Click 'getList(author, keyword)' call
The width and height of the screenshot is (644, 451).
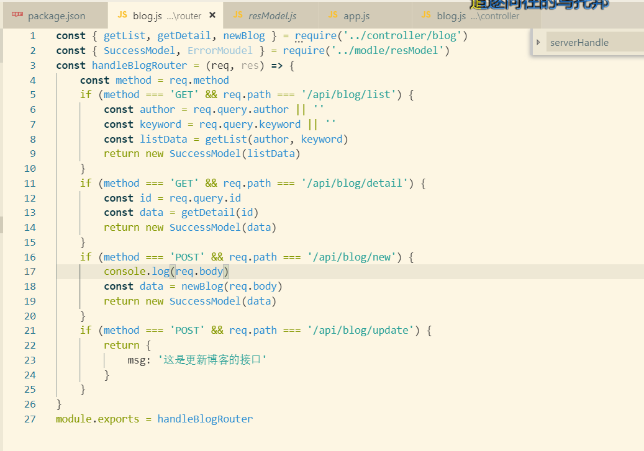277,139
